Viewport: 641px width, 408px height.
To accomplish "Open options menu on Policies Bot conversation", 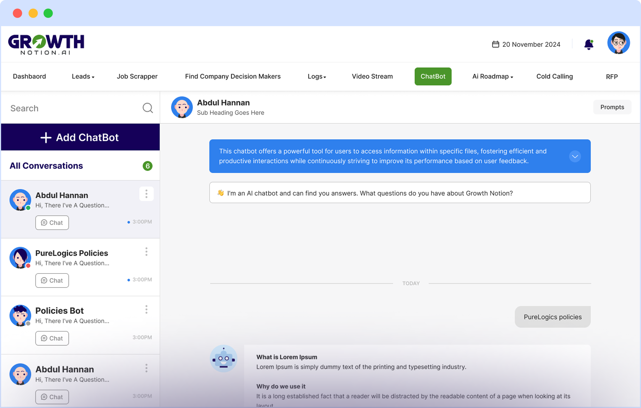I will click(146, 309).
